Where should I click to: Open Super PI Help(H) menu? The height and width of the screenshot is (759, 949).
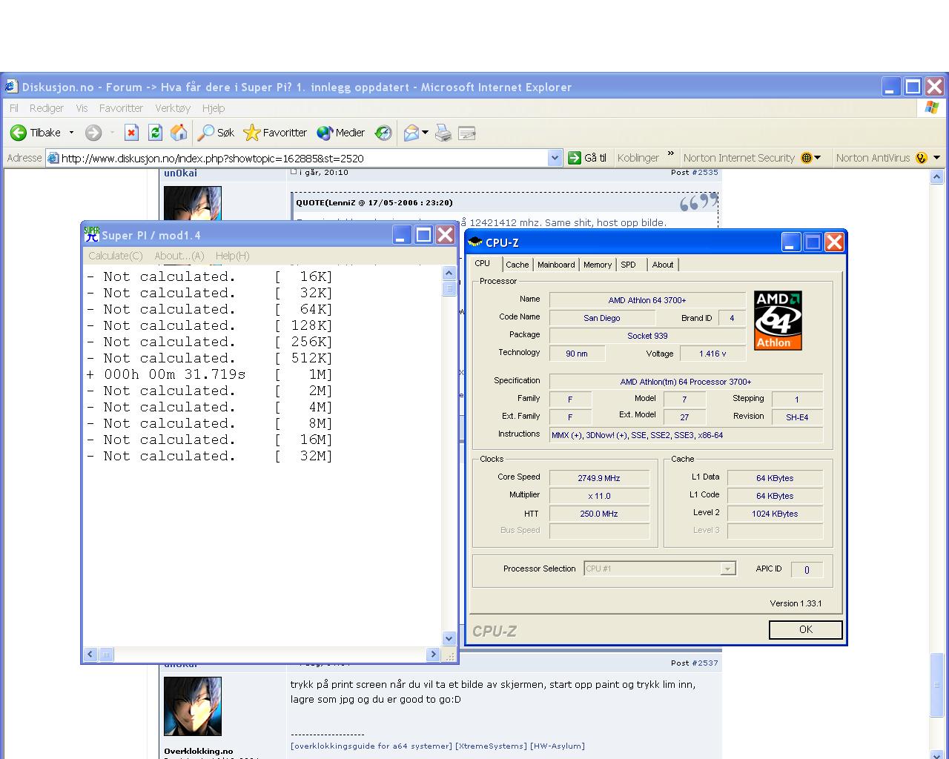pyautogui.click(x=232, y=255)
